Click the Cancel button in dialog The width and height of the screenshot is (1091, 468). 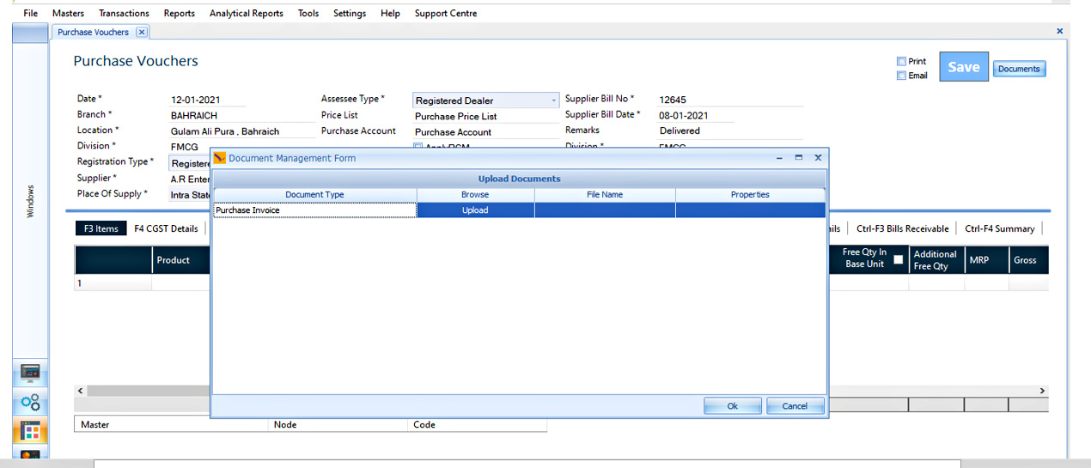[795, 406]
